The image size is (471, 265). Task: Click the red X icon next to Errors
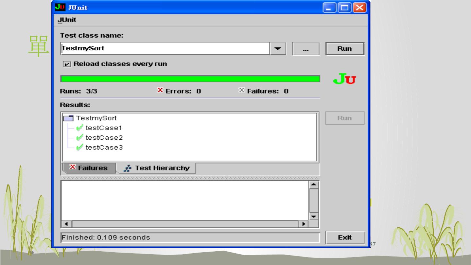(160, 91)
